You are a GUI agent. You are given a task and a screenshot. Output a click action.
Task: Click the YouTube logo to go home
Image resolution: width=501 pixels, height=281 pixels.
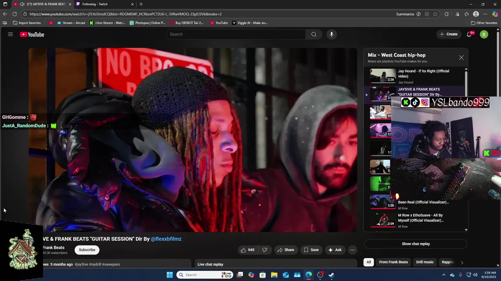[32, 34]
